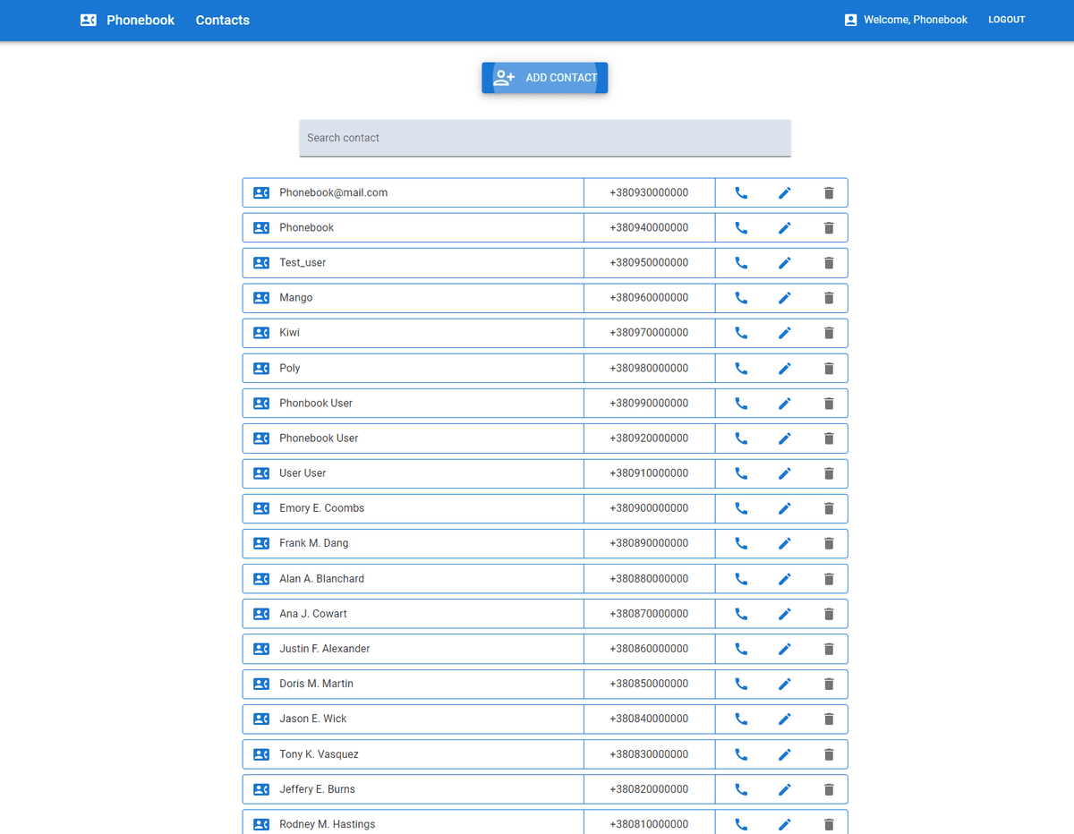Delete the Phonebook User contact
The width and height of the screenshot is (1074, 834).
tap(829, 438)
